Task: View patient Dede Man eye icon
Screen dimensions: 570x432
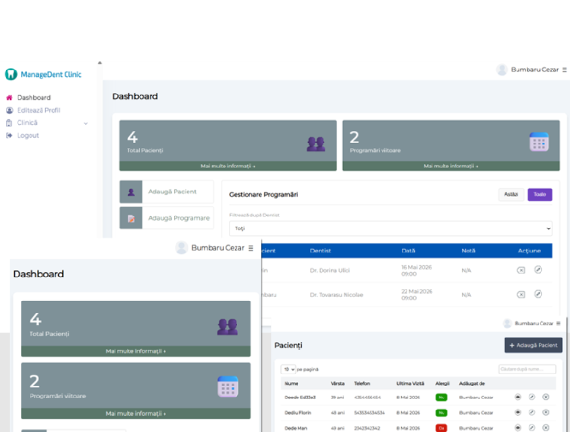Action: click(x=518, y=428)
